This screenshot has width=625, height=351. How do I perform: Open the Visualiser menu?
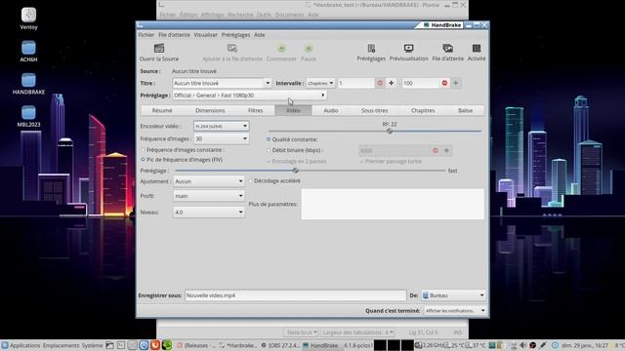click(206, 35)
